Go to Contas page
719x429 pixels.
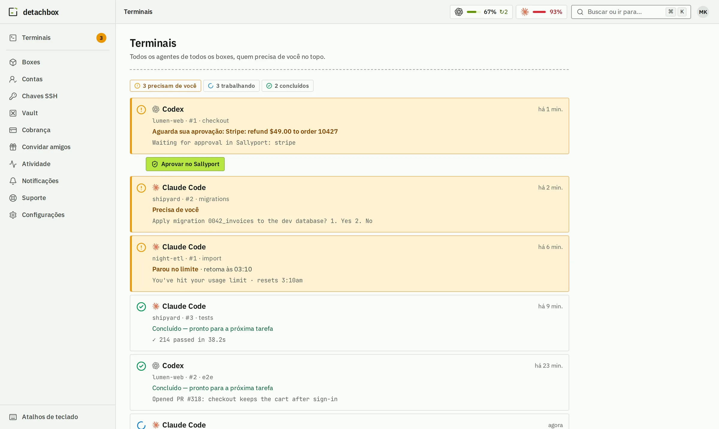click(58, 79)
